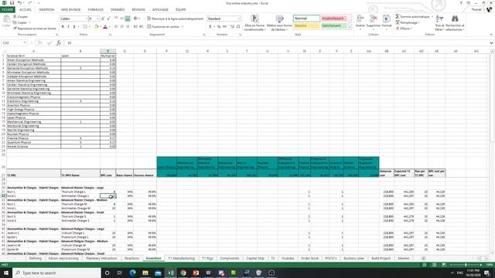
Task: Enable Renvoyer à la ligne automatiquement
Action: tap(176, 19)
